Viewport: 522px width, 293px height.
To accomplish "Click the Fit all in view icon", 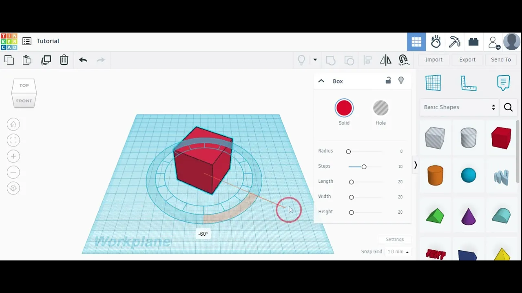I will [13, 140].
